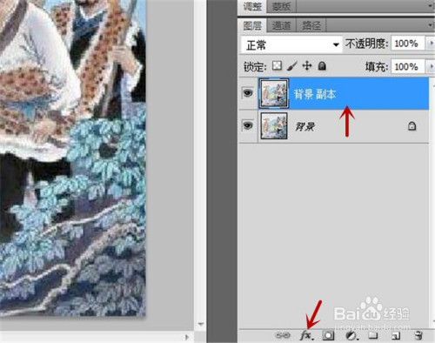435x343 pixels.
Task: Lock image pixels brush icon
Action: point(292,66)
